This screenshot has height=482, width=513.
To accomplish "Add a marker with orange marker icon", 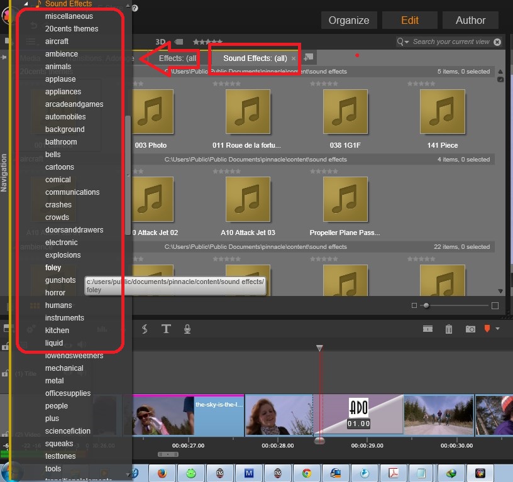I will tap(487, 329).
